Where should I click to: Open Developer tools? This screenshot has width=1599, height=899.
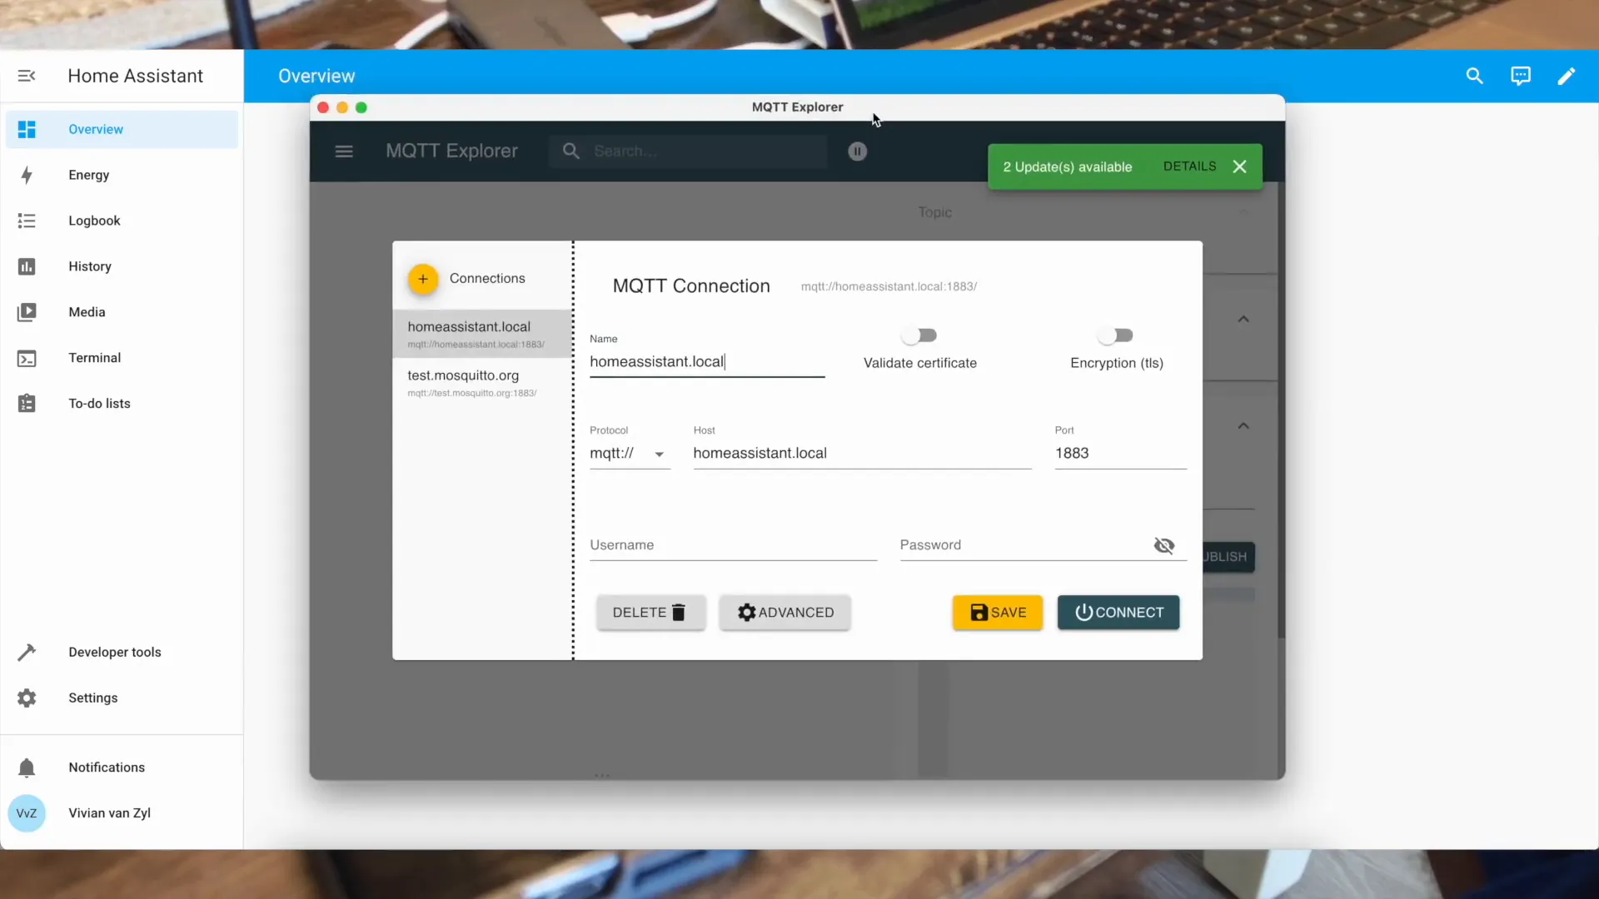coord(122,652)
